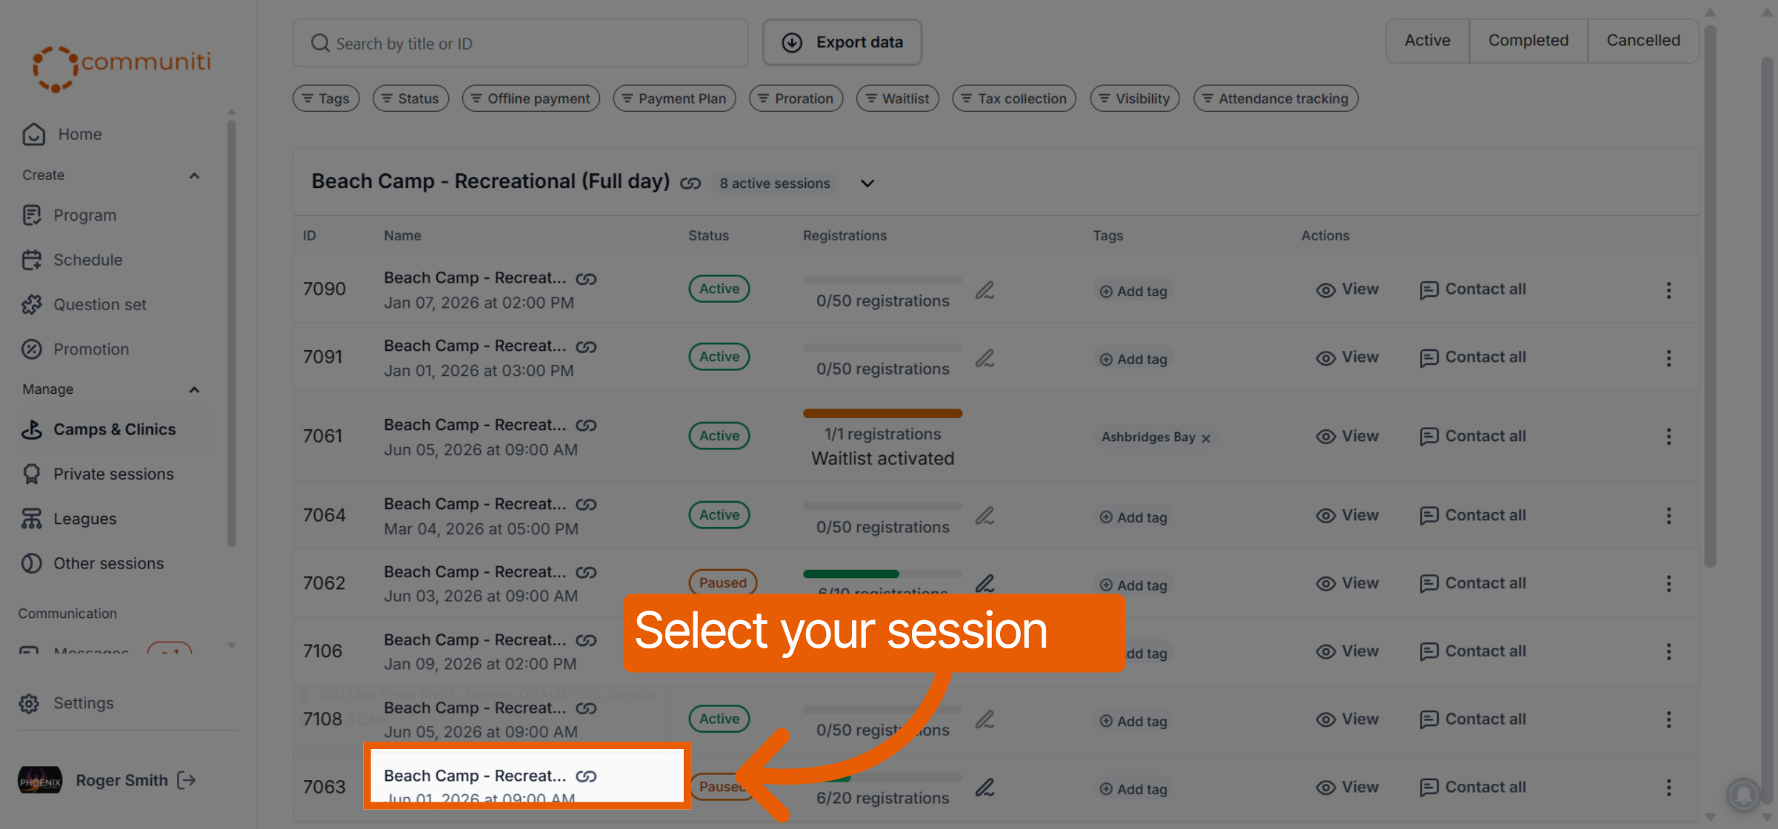Remove the Ashbridges Bay tag
1778x829 pixels.
(1205, 438)
